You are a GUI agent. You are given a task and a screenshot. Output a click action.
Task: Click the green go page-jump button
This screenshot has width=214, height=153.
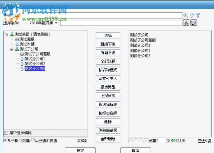click(173, 140)
